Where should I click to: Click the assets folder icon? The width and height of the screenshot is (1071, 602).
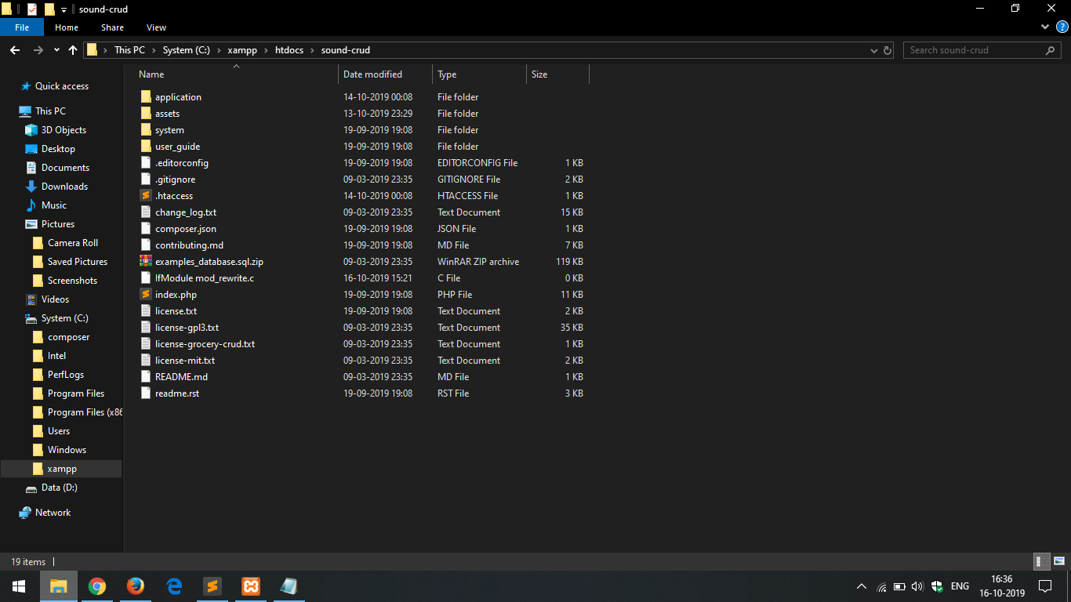[x=146, y=114]
